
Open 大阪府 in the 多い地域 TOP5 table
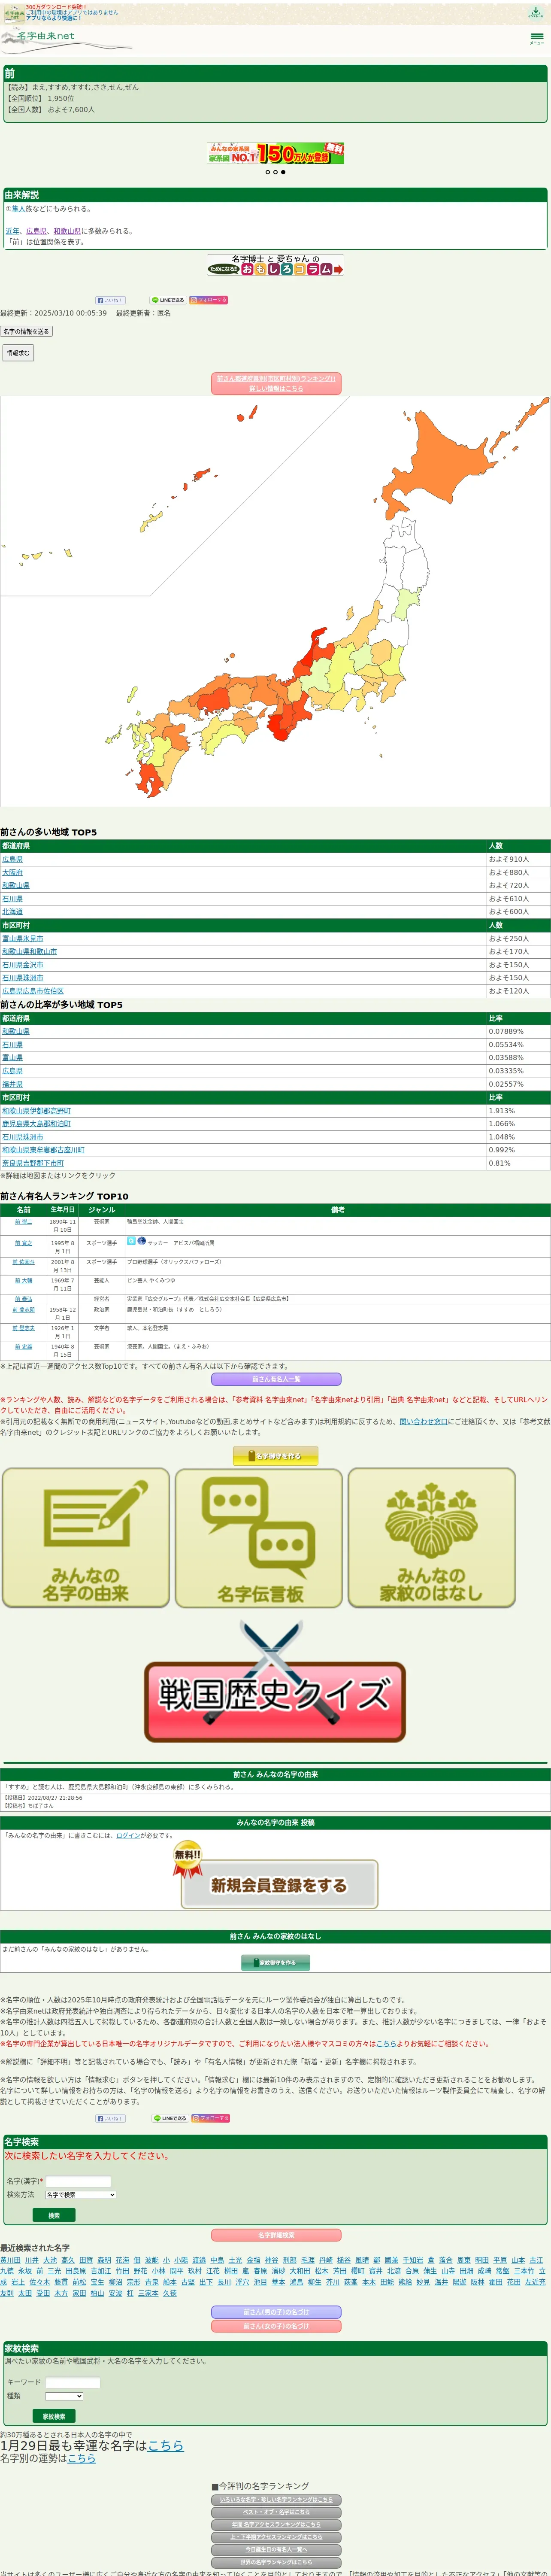point(12,872)
